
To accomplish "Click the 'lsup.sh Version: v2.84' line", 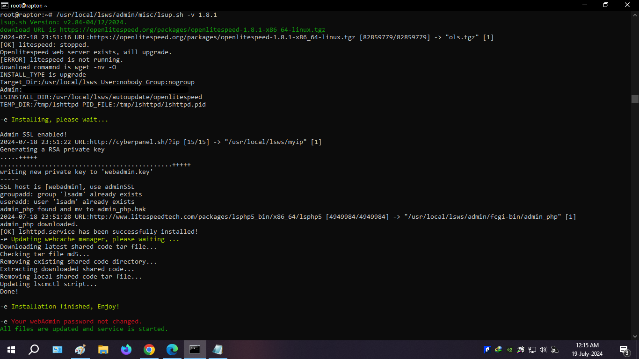I will pyautogui.click(x=64, y=22).
